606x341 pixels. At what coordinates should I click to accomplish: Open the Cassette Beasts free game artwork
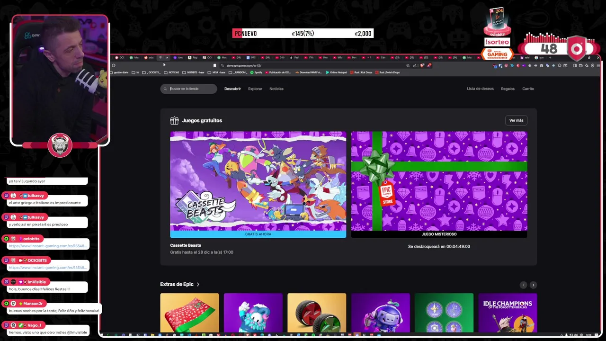(x=258, y=181)
